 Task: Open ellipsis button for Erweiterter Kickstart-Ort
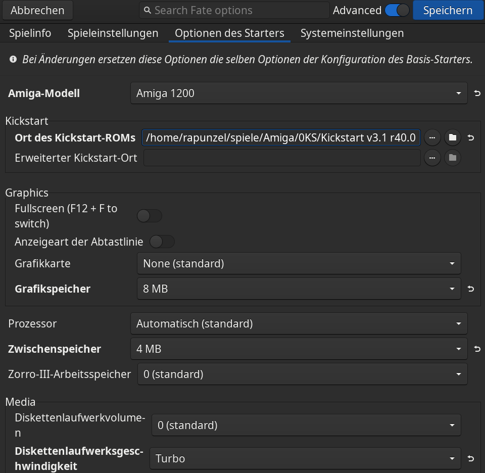tap(432, 158)
